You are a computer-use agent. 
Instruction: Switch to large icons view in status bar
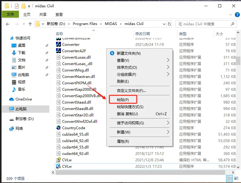pos(236,178)
